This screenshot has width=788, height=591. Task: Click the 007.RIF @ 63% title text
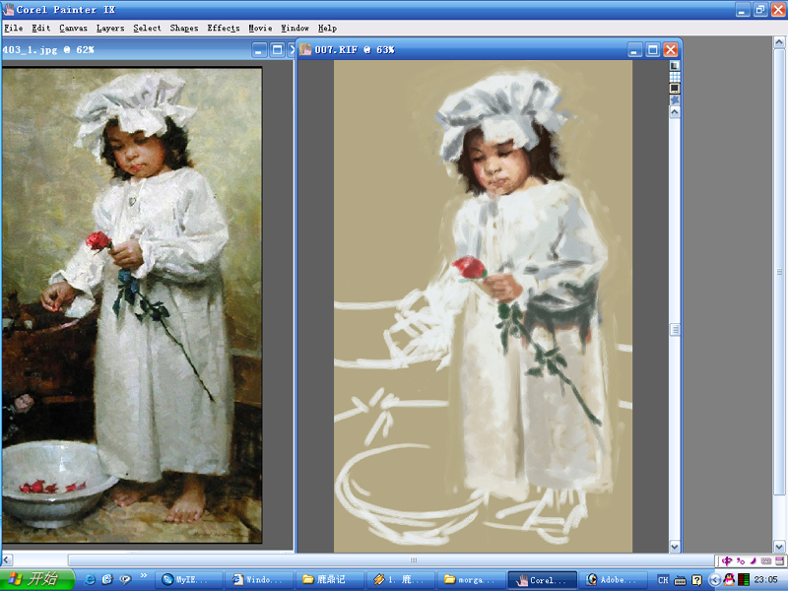(355, 50)
